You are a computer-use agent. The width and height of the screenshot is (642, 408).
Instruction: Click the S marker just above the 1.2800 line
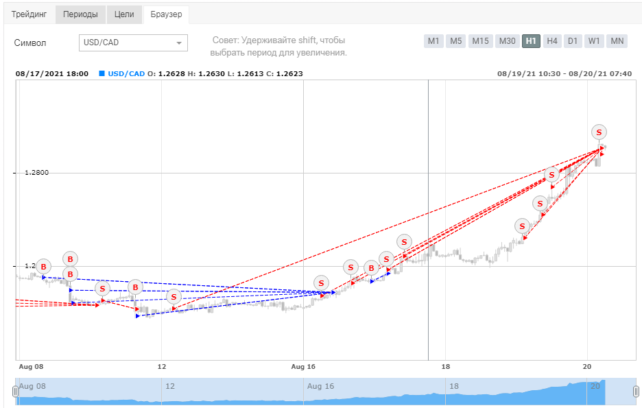pyautogui.click(x=551, y=175)
